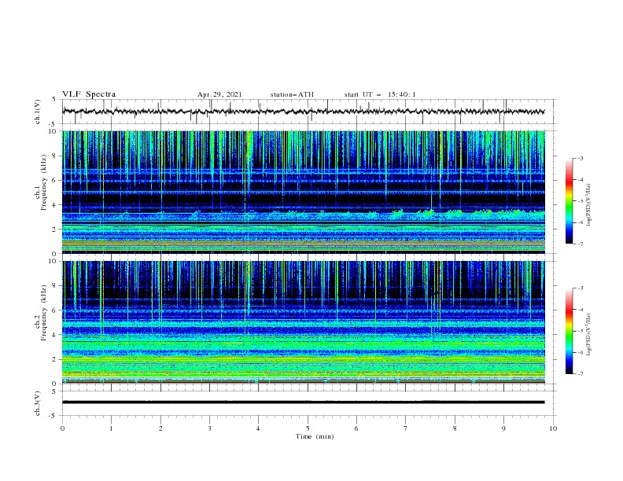
Task: Click the "VLF Spectra" title text
Action: click(89, 94)
